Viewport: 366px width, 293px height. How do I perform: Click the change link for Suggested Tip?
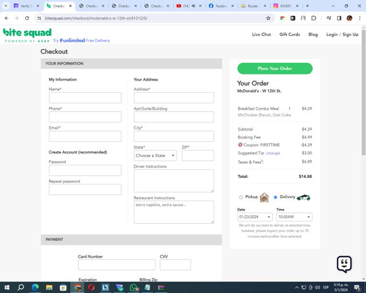click(x=273, y=153)
